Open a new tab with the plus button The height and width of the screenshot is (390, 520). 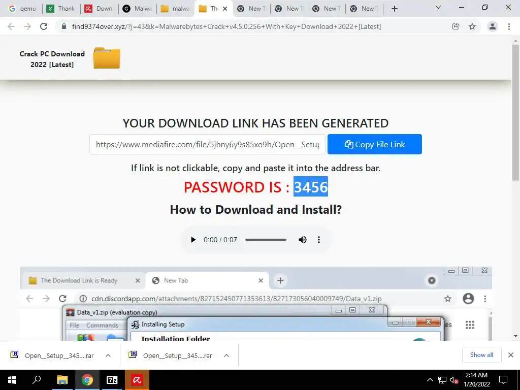[x=394, y=9]
